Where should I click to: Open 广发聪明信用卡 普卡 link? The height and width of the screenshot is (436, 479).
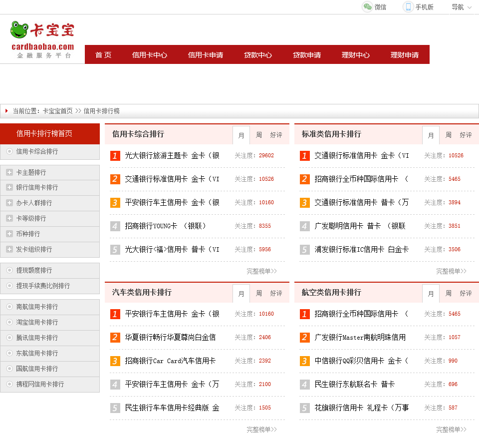click(x=360, y=226)
